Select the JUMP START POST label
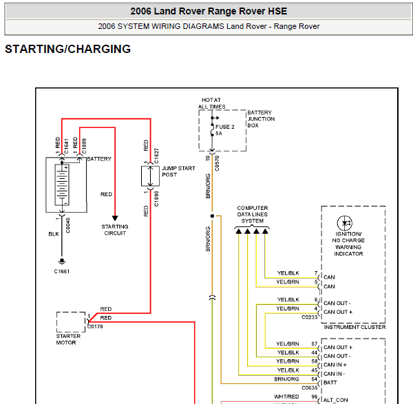Viewport: 413px width, 404px height. pos(178,171)
